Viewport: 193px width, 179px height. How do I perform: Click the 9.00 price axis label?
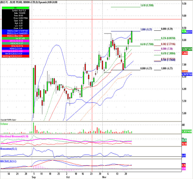click(x=184, y=16)
